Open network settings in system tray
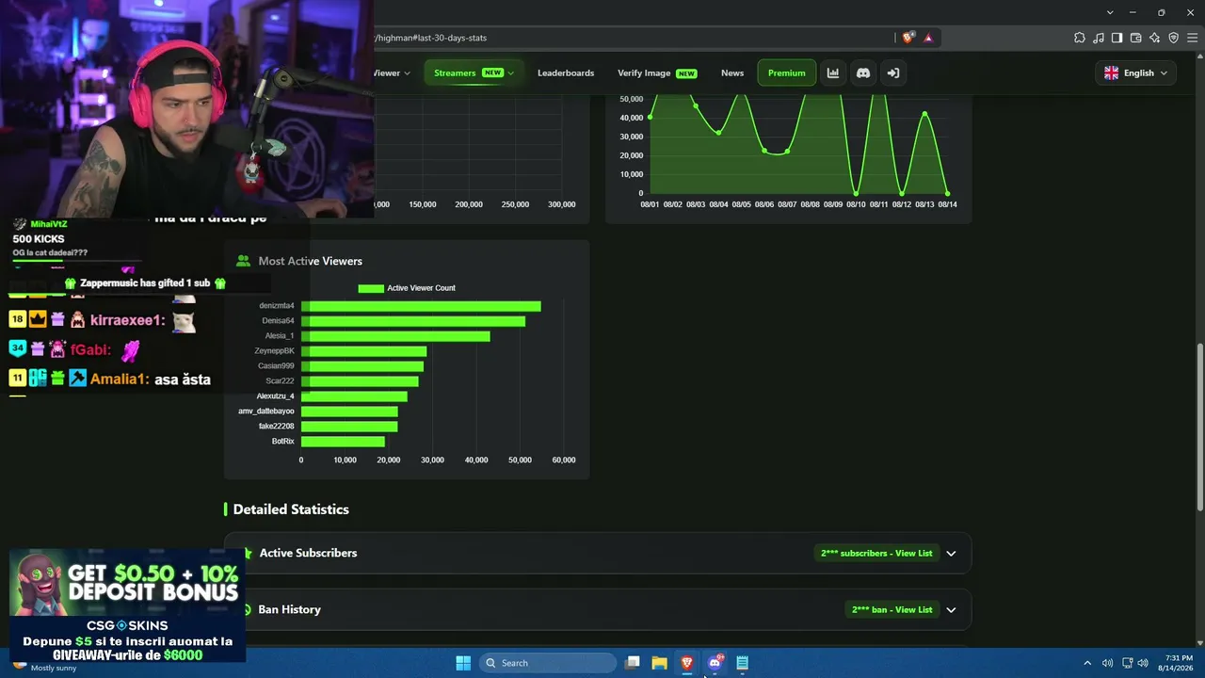 click(1127, 663)
